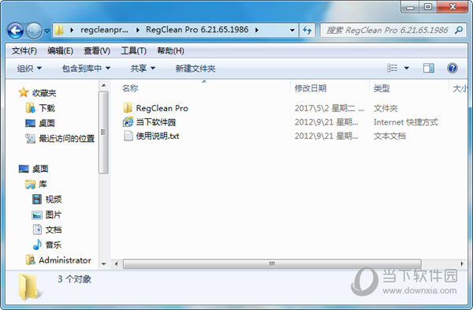Image resolution: width=473 pixels, height=310 pixels.
Task: Select 当下软件园 file name
Action: click(x=155, y=122)
